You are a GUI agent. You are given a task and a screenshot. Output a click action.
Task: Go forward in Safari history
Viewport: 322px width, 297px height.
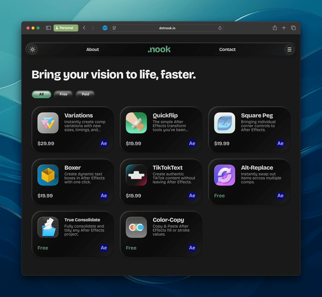click(93, 28)
